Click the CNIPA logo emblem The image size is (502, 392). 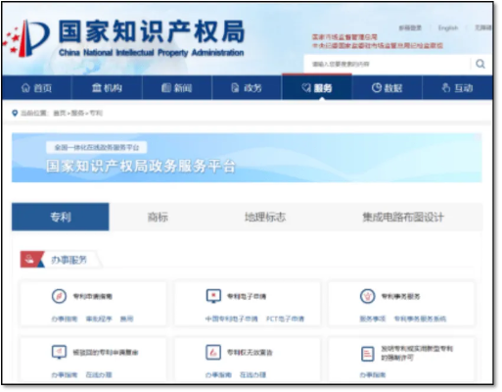click(26, 38)
